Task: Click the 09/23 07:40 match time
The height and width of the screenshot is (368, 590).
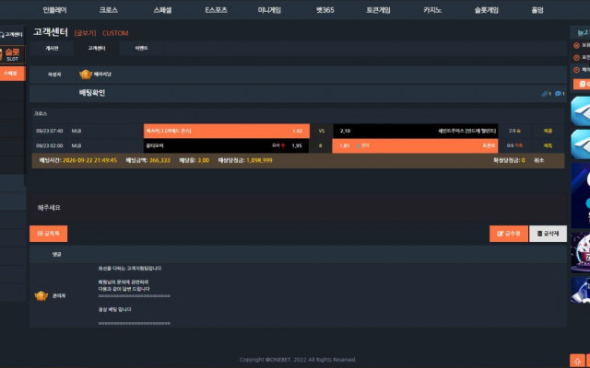Action: (49, 131)
